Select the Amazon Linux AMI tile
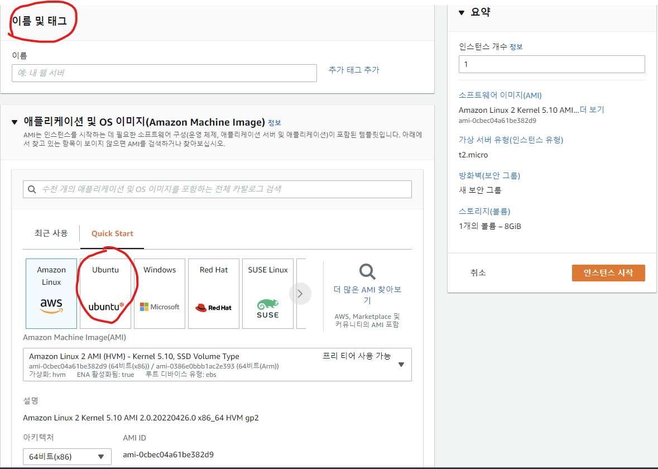This screenshot has height=469, width=658. coord(51,294)
